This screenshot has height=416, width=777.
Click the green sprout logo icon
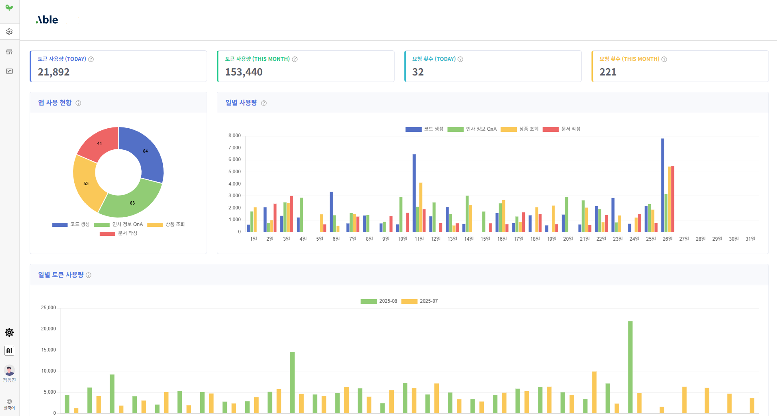point(9,8)
